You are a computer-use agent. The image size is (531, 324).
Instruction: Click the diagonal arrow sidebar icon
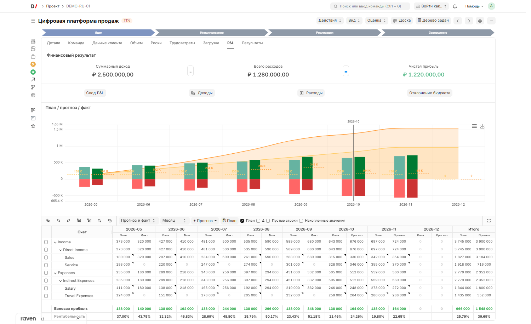tap(33, 80)
